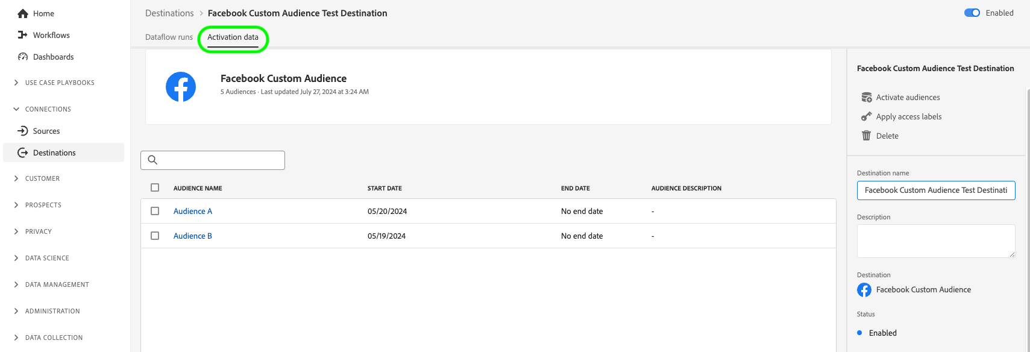The width and height of the screenshot is (1030, 352).
Task: Expand the Use Case Playbooks section
Action: [x=16, y=83]
